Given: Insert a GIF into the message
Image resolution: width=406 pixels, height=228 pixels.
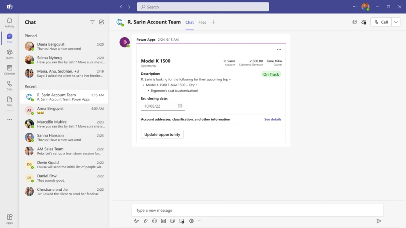Looking at the screenshot, I should tap(163, 221).
